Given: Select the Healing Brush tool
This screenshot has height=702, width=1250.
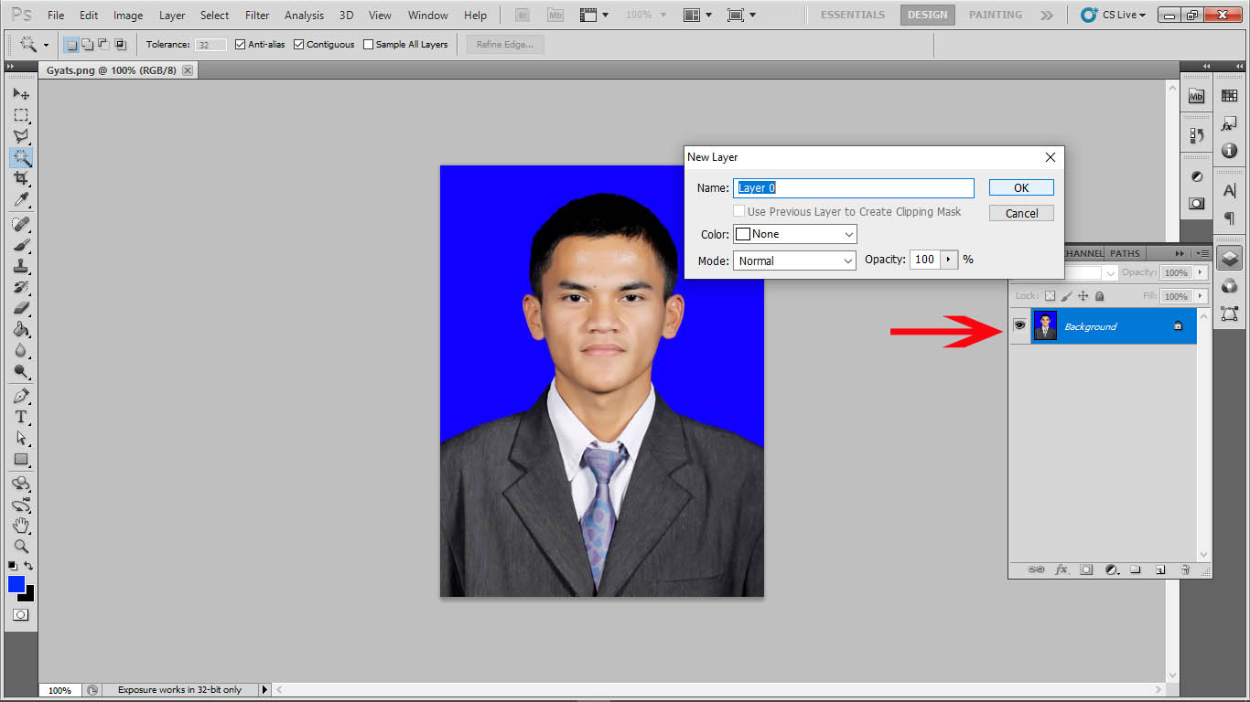Looking at the screenshot, I should tap(21, 225).
